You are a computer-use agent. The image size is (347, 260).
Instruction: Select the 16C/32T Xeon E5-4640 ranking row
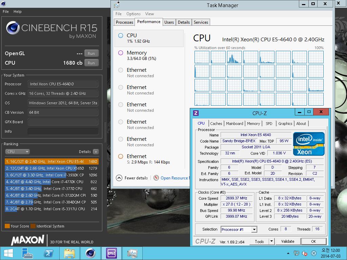[x=52, y=161]
